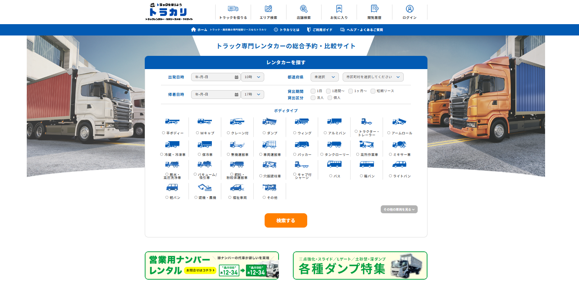Open ご利用ガイド in the blue navigation bar
This screenshot has width=579, height=291.
point(320,30)
